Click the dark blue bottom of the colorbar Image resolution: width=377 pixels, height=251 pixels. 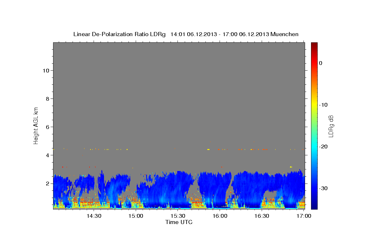tap(314, 206)
